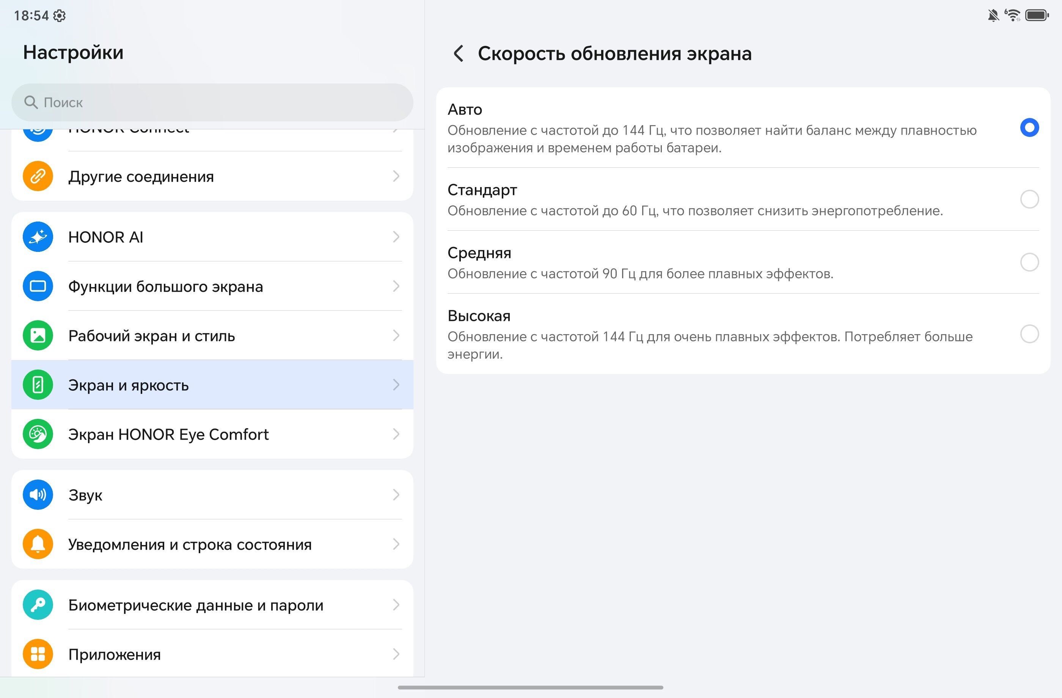Viewport: 1062px width, 698px height.
Task: Tap the battery status icon
Action: tap(1037, 16)
